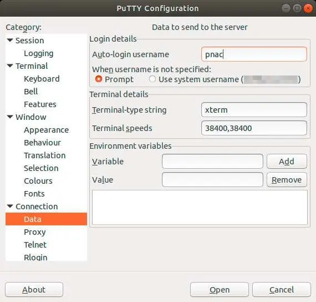Viewport: 316px width, 302px height.
Task: Collapse the Window category triangle
Action: tap(10, 117)
